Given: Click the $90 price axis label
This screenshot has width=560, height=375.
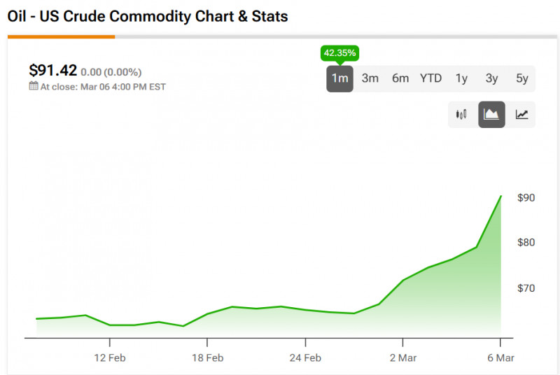Looking at the screenshot, I should [x=526, y=198].
